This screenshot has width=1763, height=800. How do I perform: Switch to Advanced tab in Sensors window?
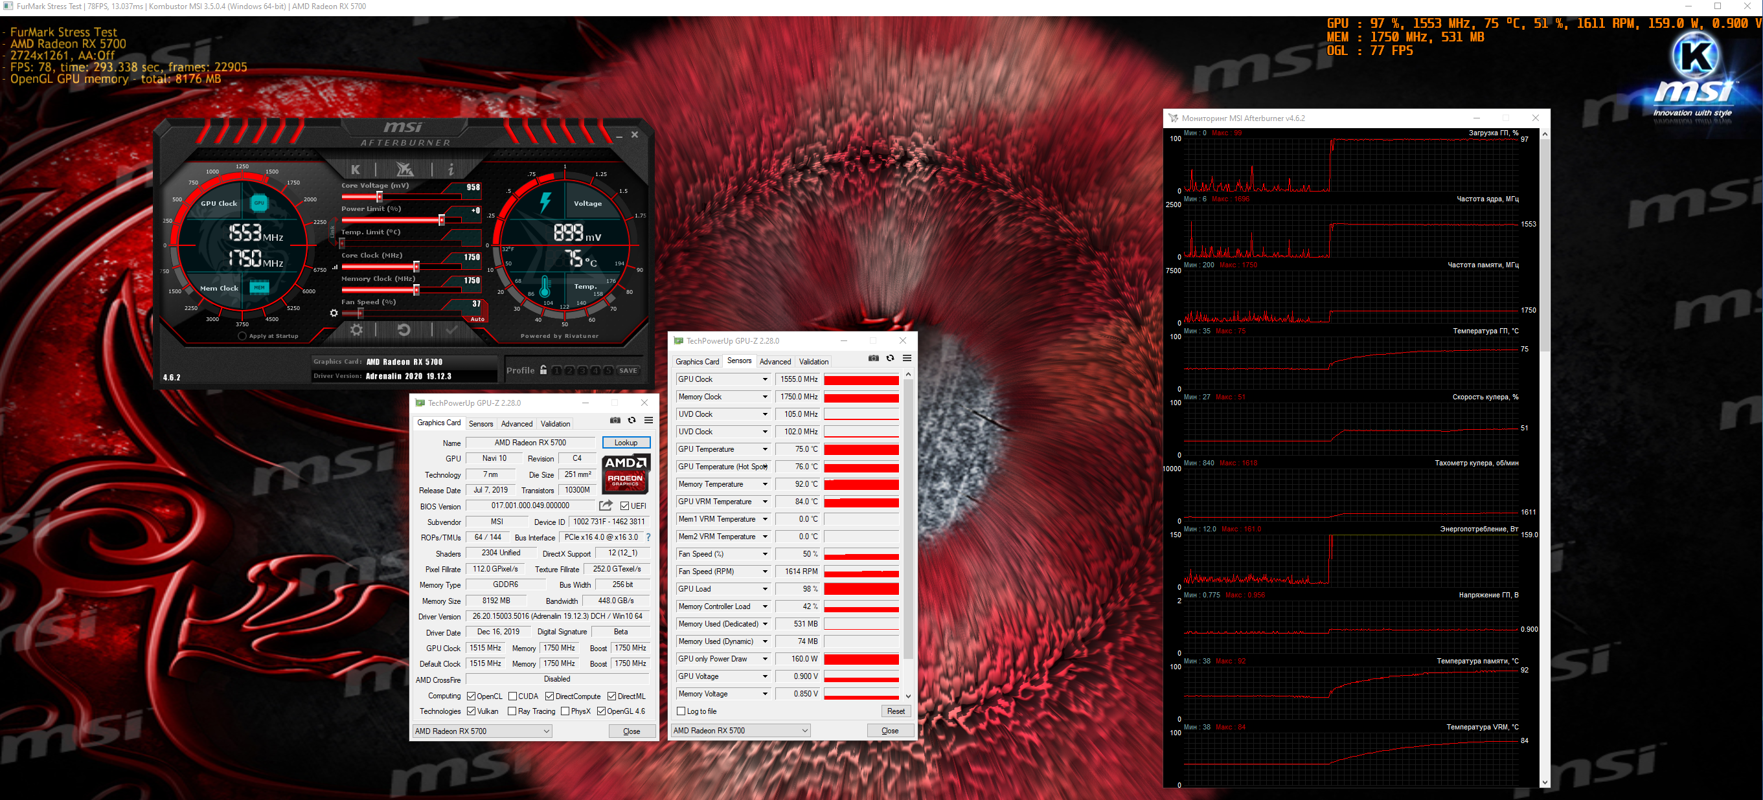pyautogui.click(x=775, y=362)
